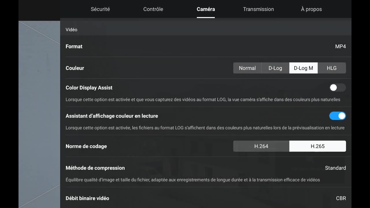Select the Caméra tab

coord(206,9)
